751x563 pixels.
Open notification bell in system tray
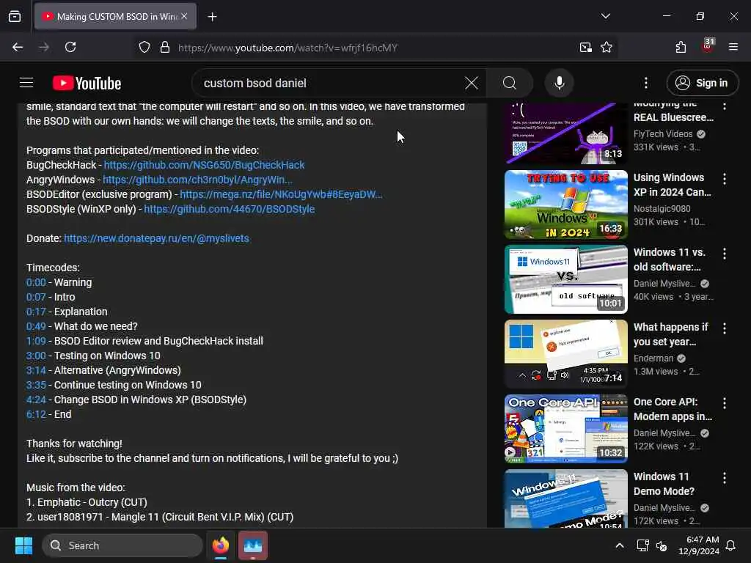point(730,545)
